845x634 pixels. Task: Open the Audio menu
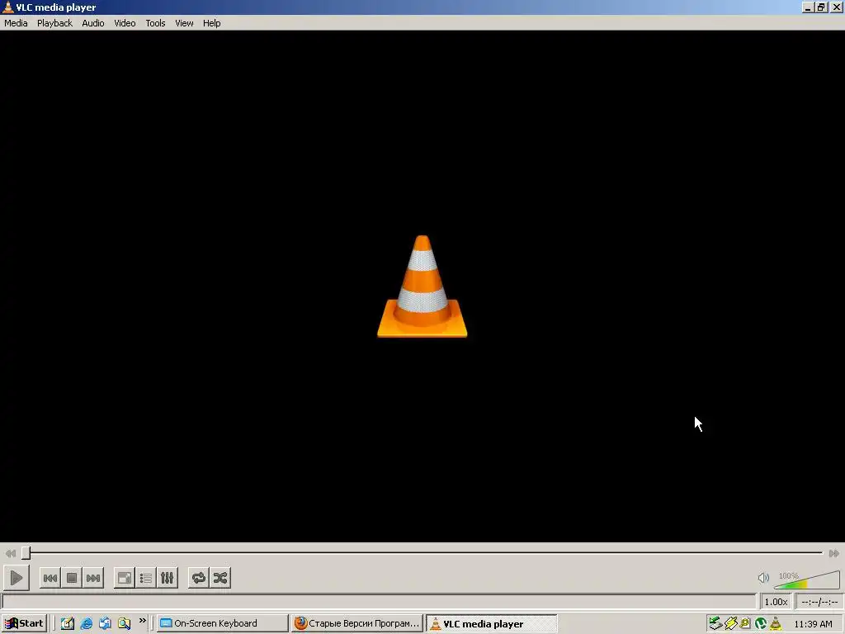(92, 23)
